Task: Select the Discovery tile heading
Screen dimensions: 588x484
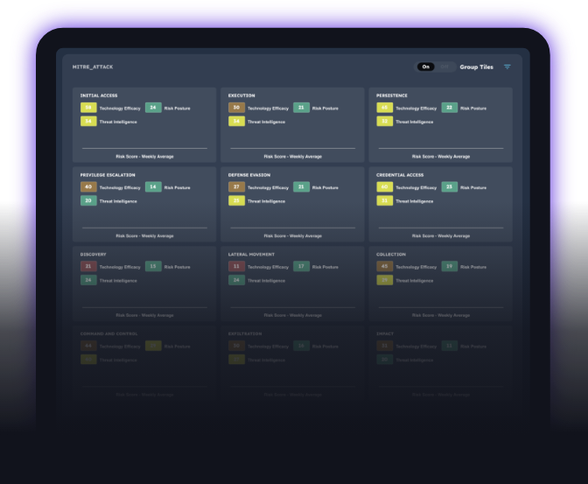Action: 93,255
